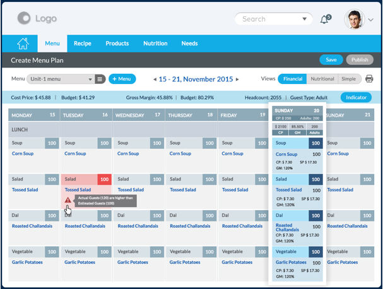383x289 pixels.
Task: Switch to Financial view
Action: (x=292, y=79)
